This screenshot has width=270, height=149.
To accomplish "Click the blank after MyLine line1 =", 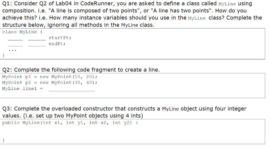I will click(x=72, y=90).
